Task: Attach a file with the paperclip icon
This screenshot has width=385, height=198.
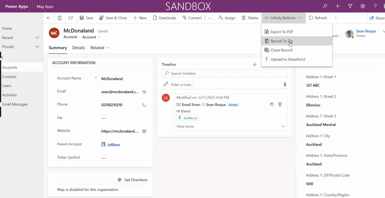Action: pyautogui.click(x=285, y=84)
